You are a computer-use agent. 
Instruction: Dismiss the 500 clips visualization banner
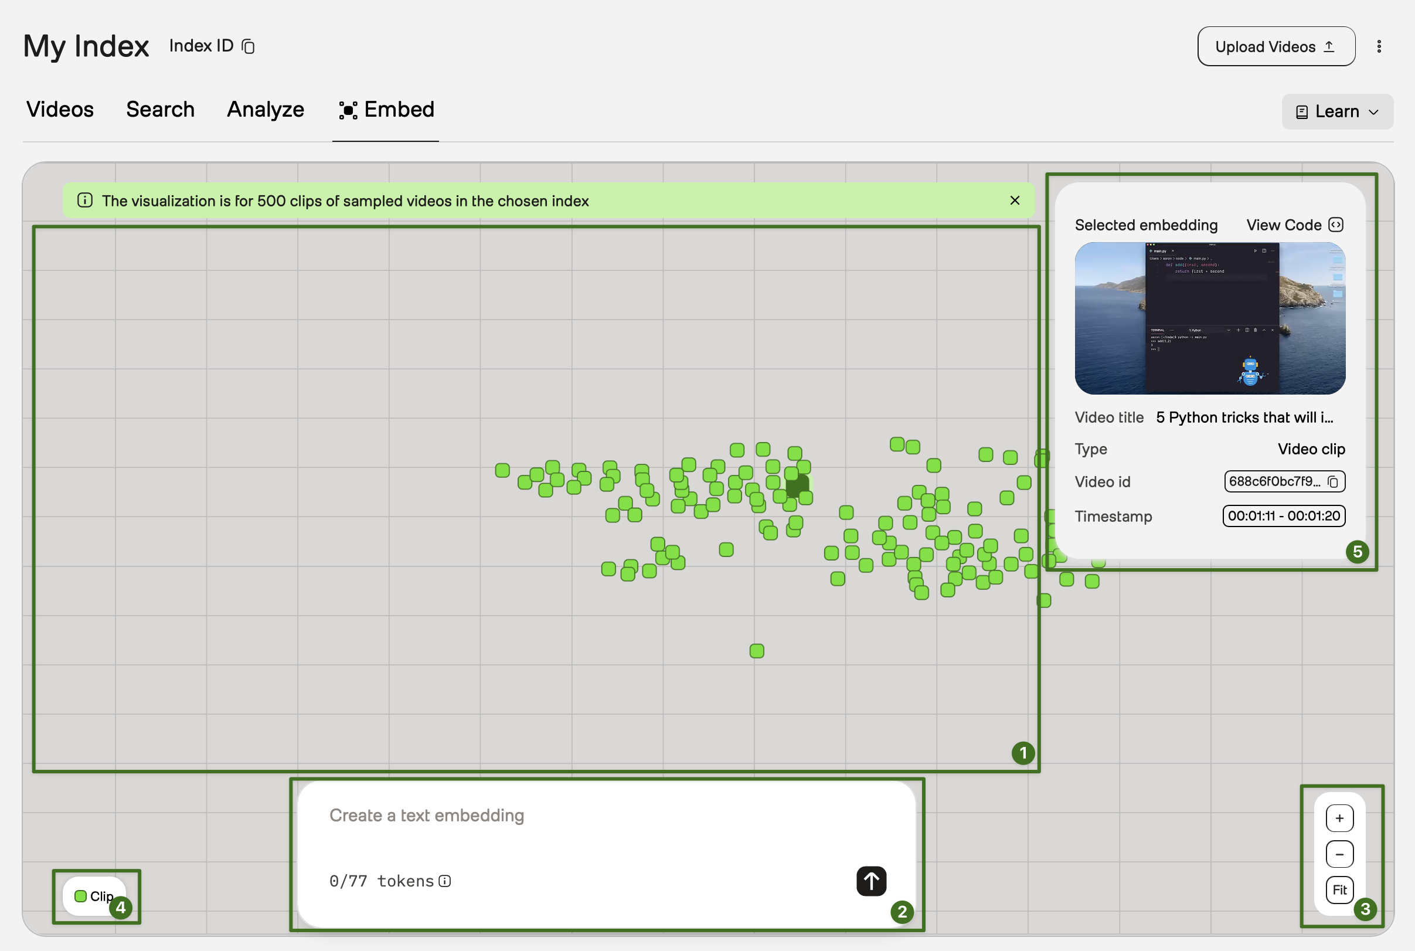coord(1014,200)
